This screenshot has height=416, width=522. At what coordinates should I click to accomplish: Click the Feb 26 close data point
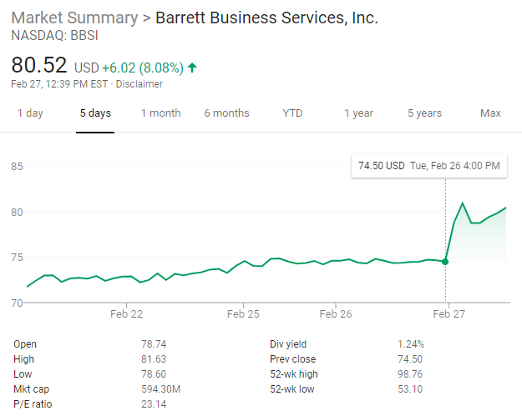click(x=446, y=261)
